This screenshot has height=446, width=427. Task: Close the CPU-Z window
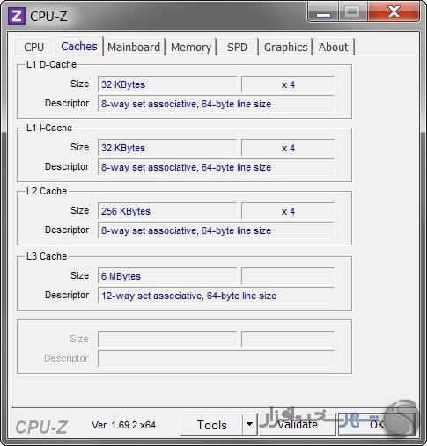tap(394, 12)
